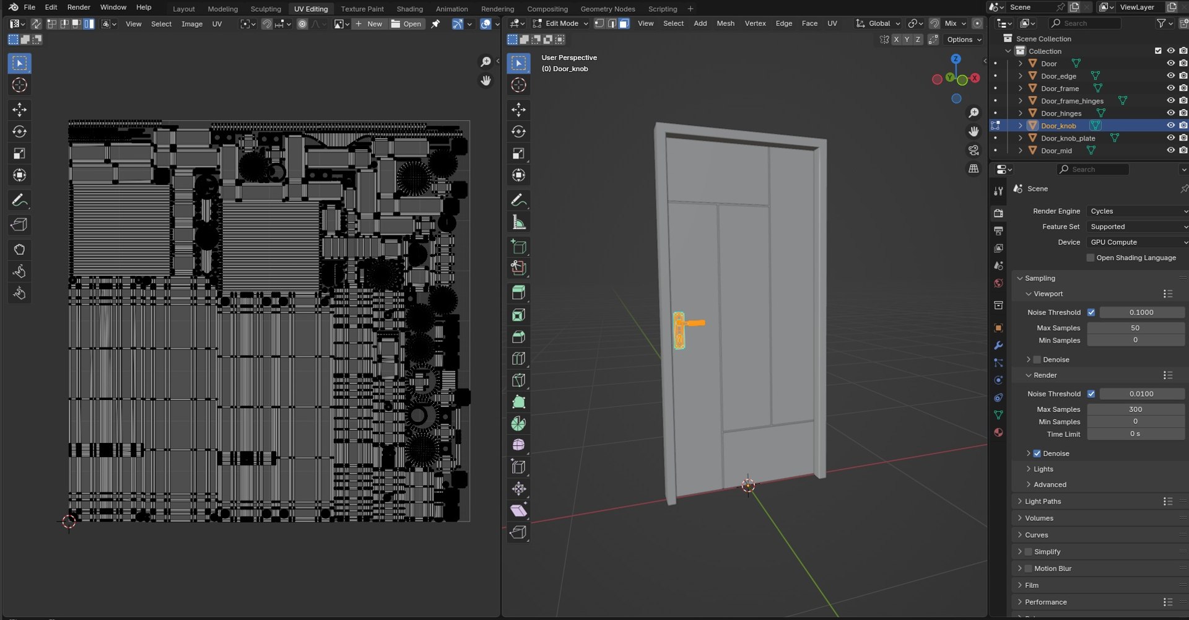Toggle X axis mirror button
Screen dimensions: 1189x620
pos(896,40)
